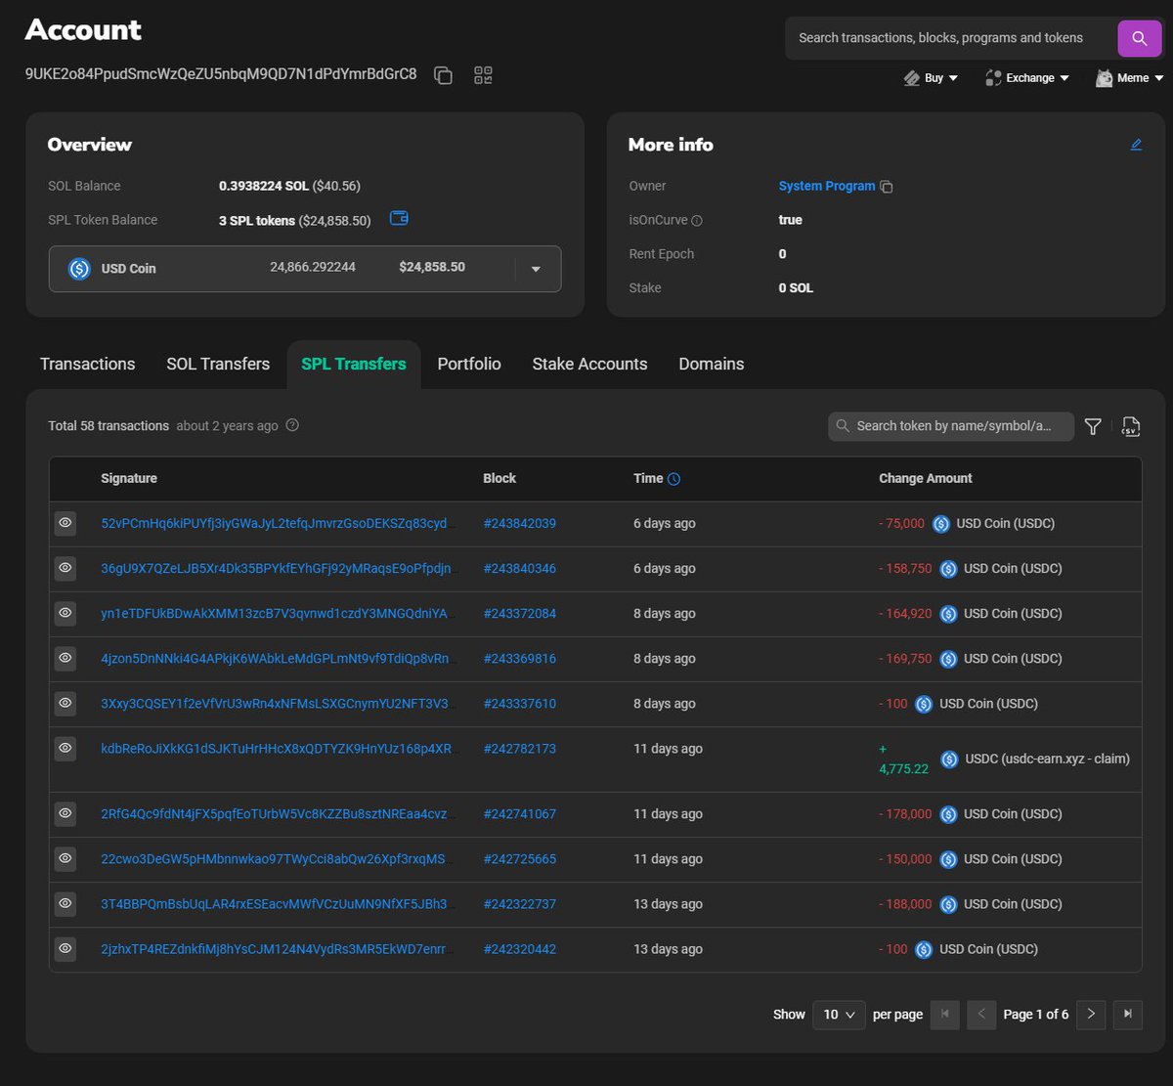Click the USDC icon in the +4,775.22 row
Screen dimensions: 1173x1086
[x=948, y=759]
